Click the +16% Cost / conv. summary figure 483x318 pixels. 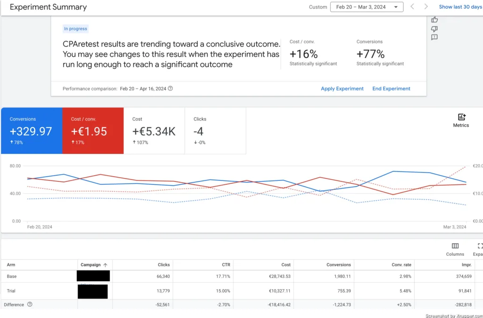coord(303,54)
